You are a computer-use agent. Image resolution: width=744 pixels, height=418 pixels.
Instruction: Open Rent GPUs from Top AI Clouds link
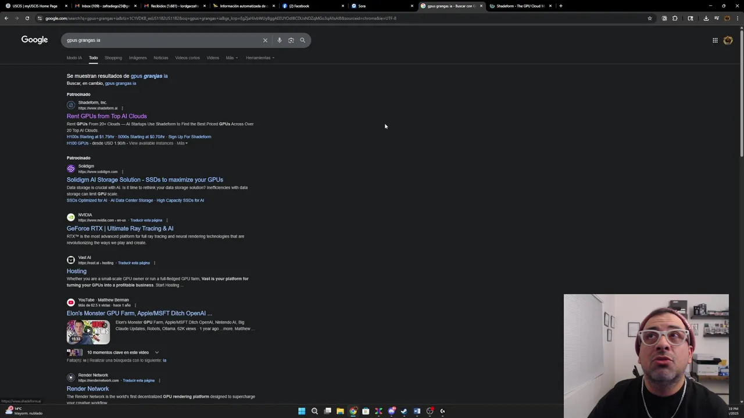pyautogui.click(x=106, y=116)
